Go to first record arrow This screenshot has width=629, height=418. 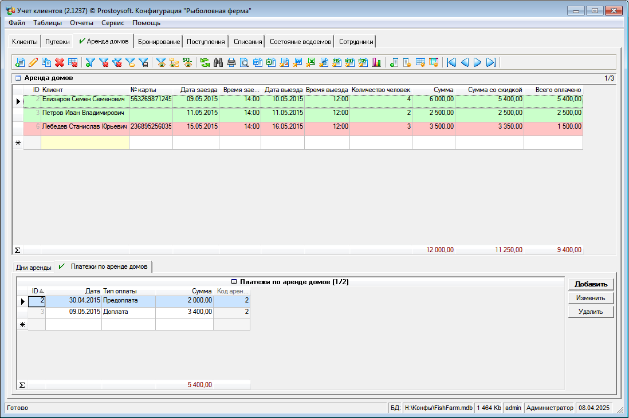[x=451, y=63]
